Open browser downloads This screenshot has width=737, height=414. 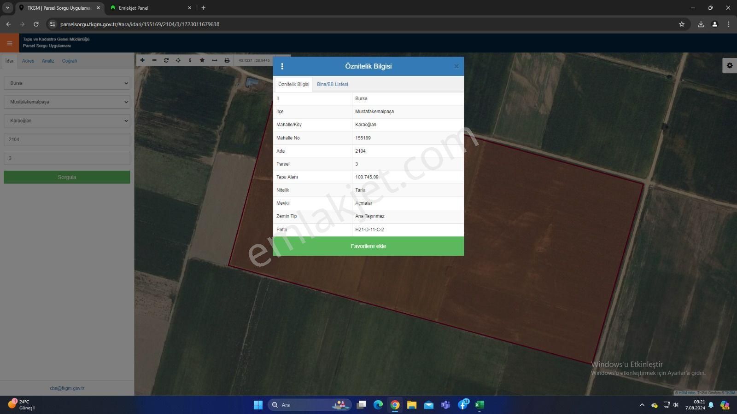pyautogui.click(x=701, y=24)
